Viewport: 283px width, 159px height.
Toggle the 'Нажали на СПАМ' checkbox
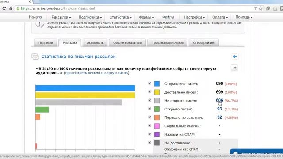(149, 134)
